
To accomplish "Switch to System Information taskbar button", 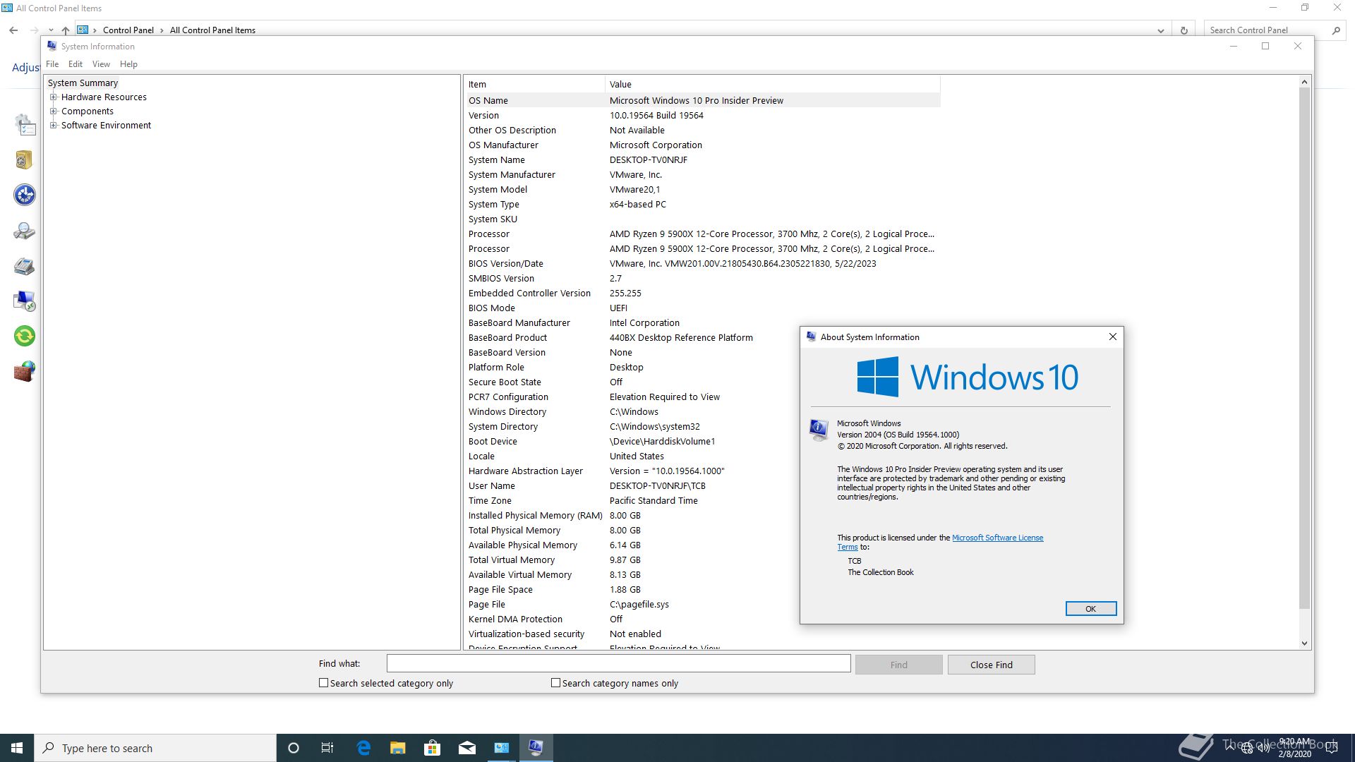I will pos(536,748).
